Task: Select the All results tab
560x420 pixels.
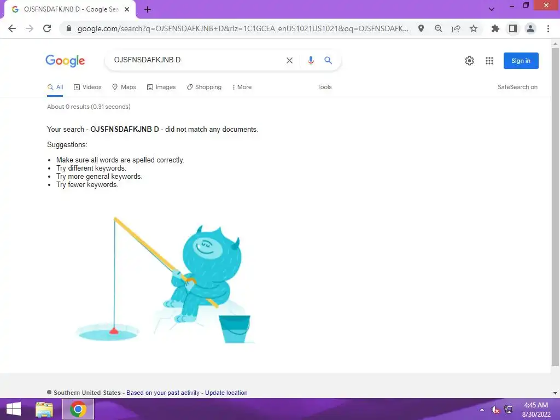Action: (x=55, y=87)
